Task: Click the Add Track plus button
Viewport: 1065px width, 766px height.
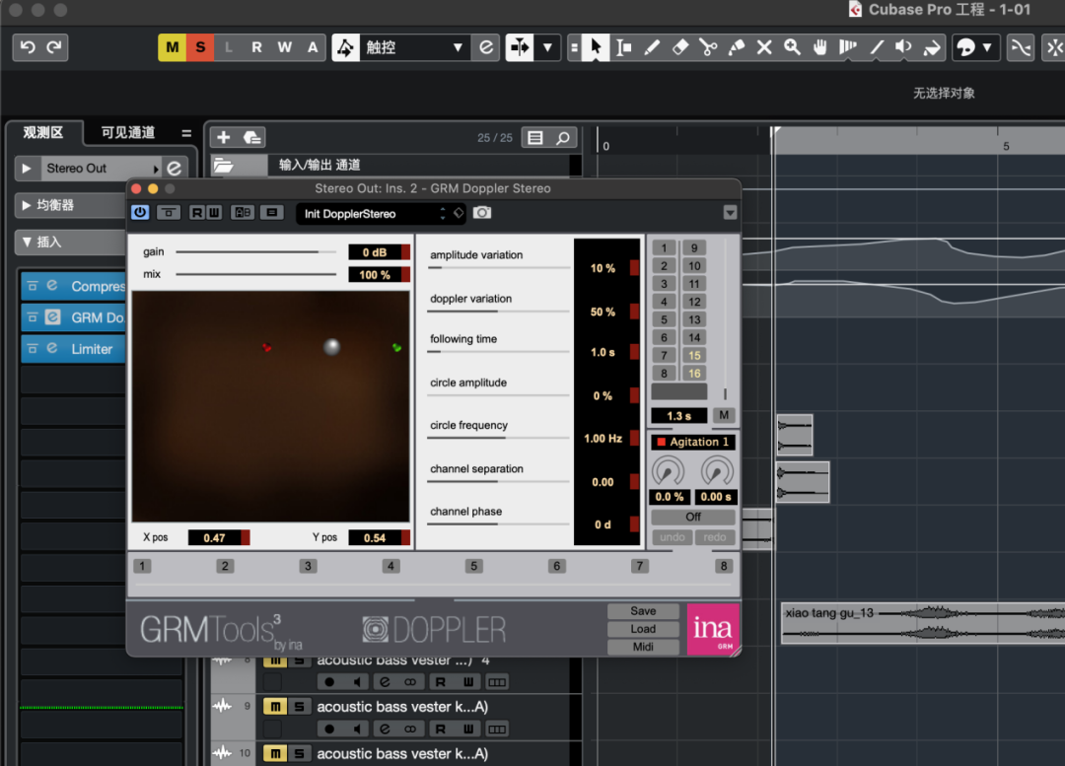Action: (x=224, y=138)
